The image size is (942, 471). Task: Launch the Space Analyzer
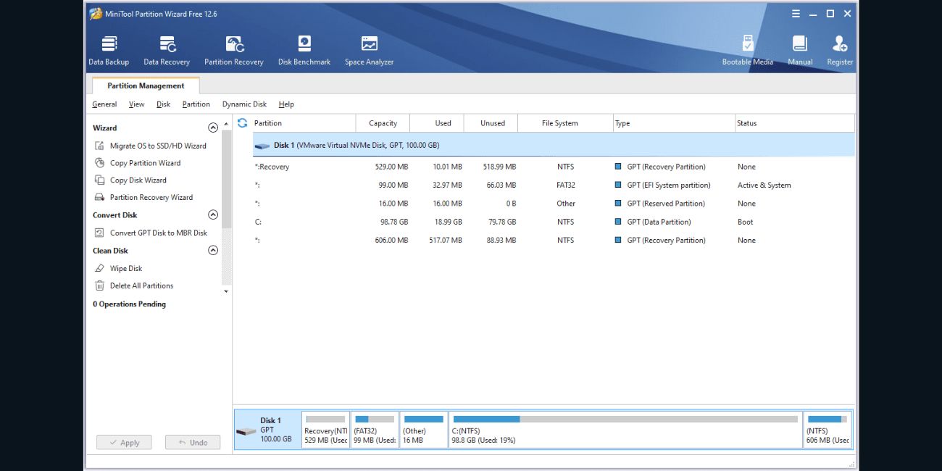[369, 49]
